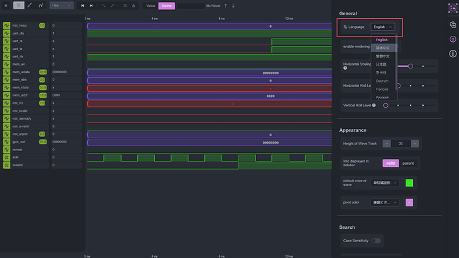Image resolution: width=459 pixels, height=258 pixels.
Task: Jump to next edge with skip-forward icon
Action: click(x=91, y=5)
